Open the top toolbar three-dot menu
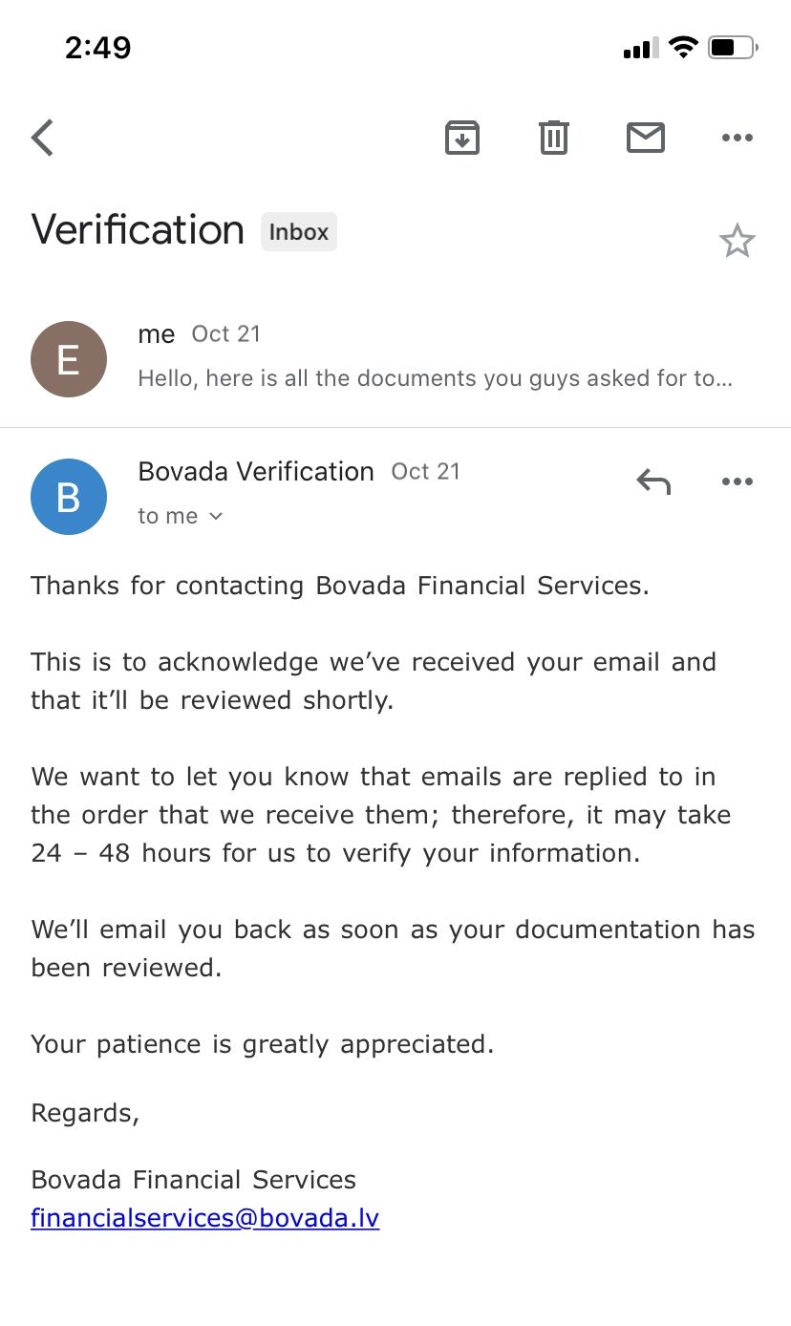Screen dimensions: 791x1326 (738, 138)
